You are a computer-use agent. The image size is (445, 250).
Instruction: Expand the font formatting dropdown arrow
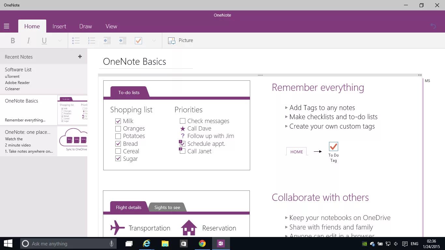click(x=60, y=41)
